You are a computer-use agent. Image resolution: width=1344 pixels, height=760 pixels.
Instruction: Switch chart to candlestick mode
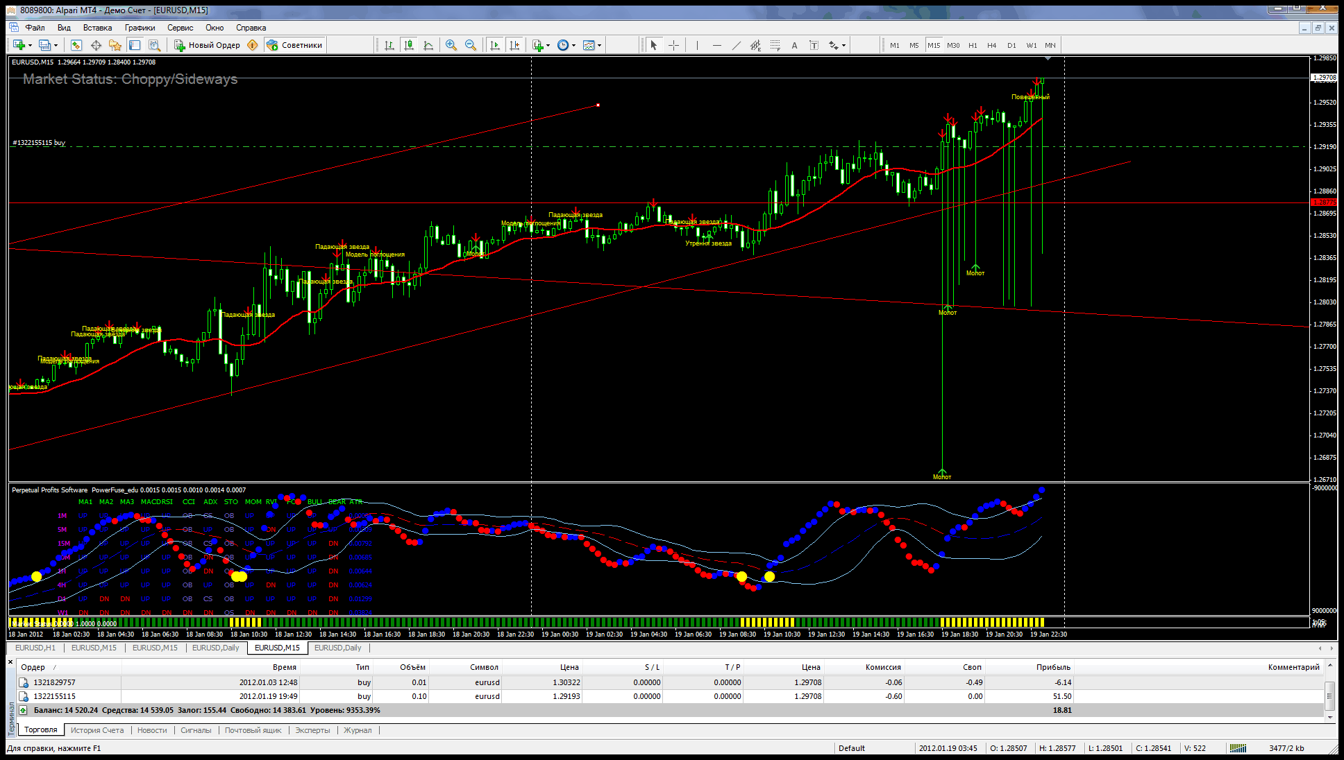(409, 45)
